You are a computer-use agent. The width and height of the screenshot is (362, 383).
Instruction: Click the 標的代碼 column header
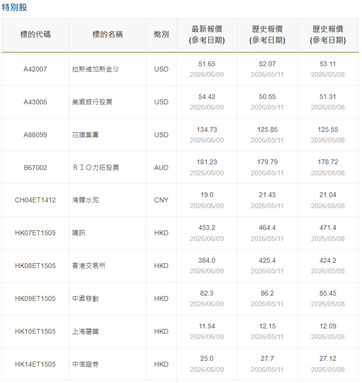coord(35,34)
